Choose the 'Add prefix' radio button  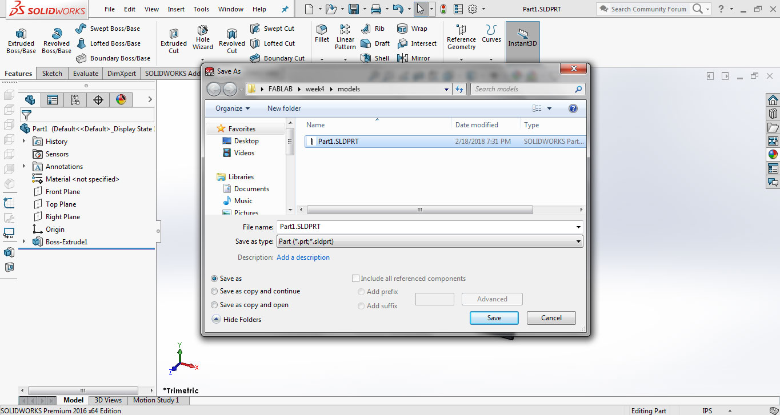point(361,292)
